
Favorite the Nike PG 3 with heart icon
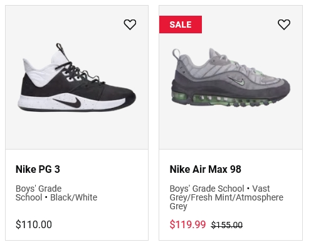(130, 25)
